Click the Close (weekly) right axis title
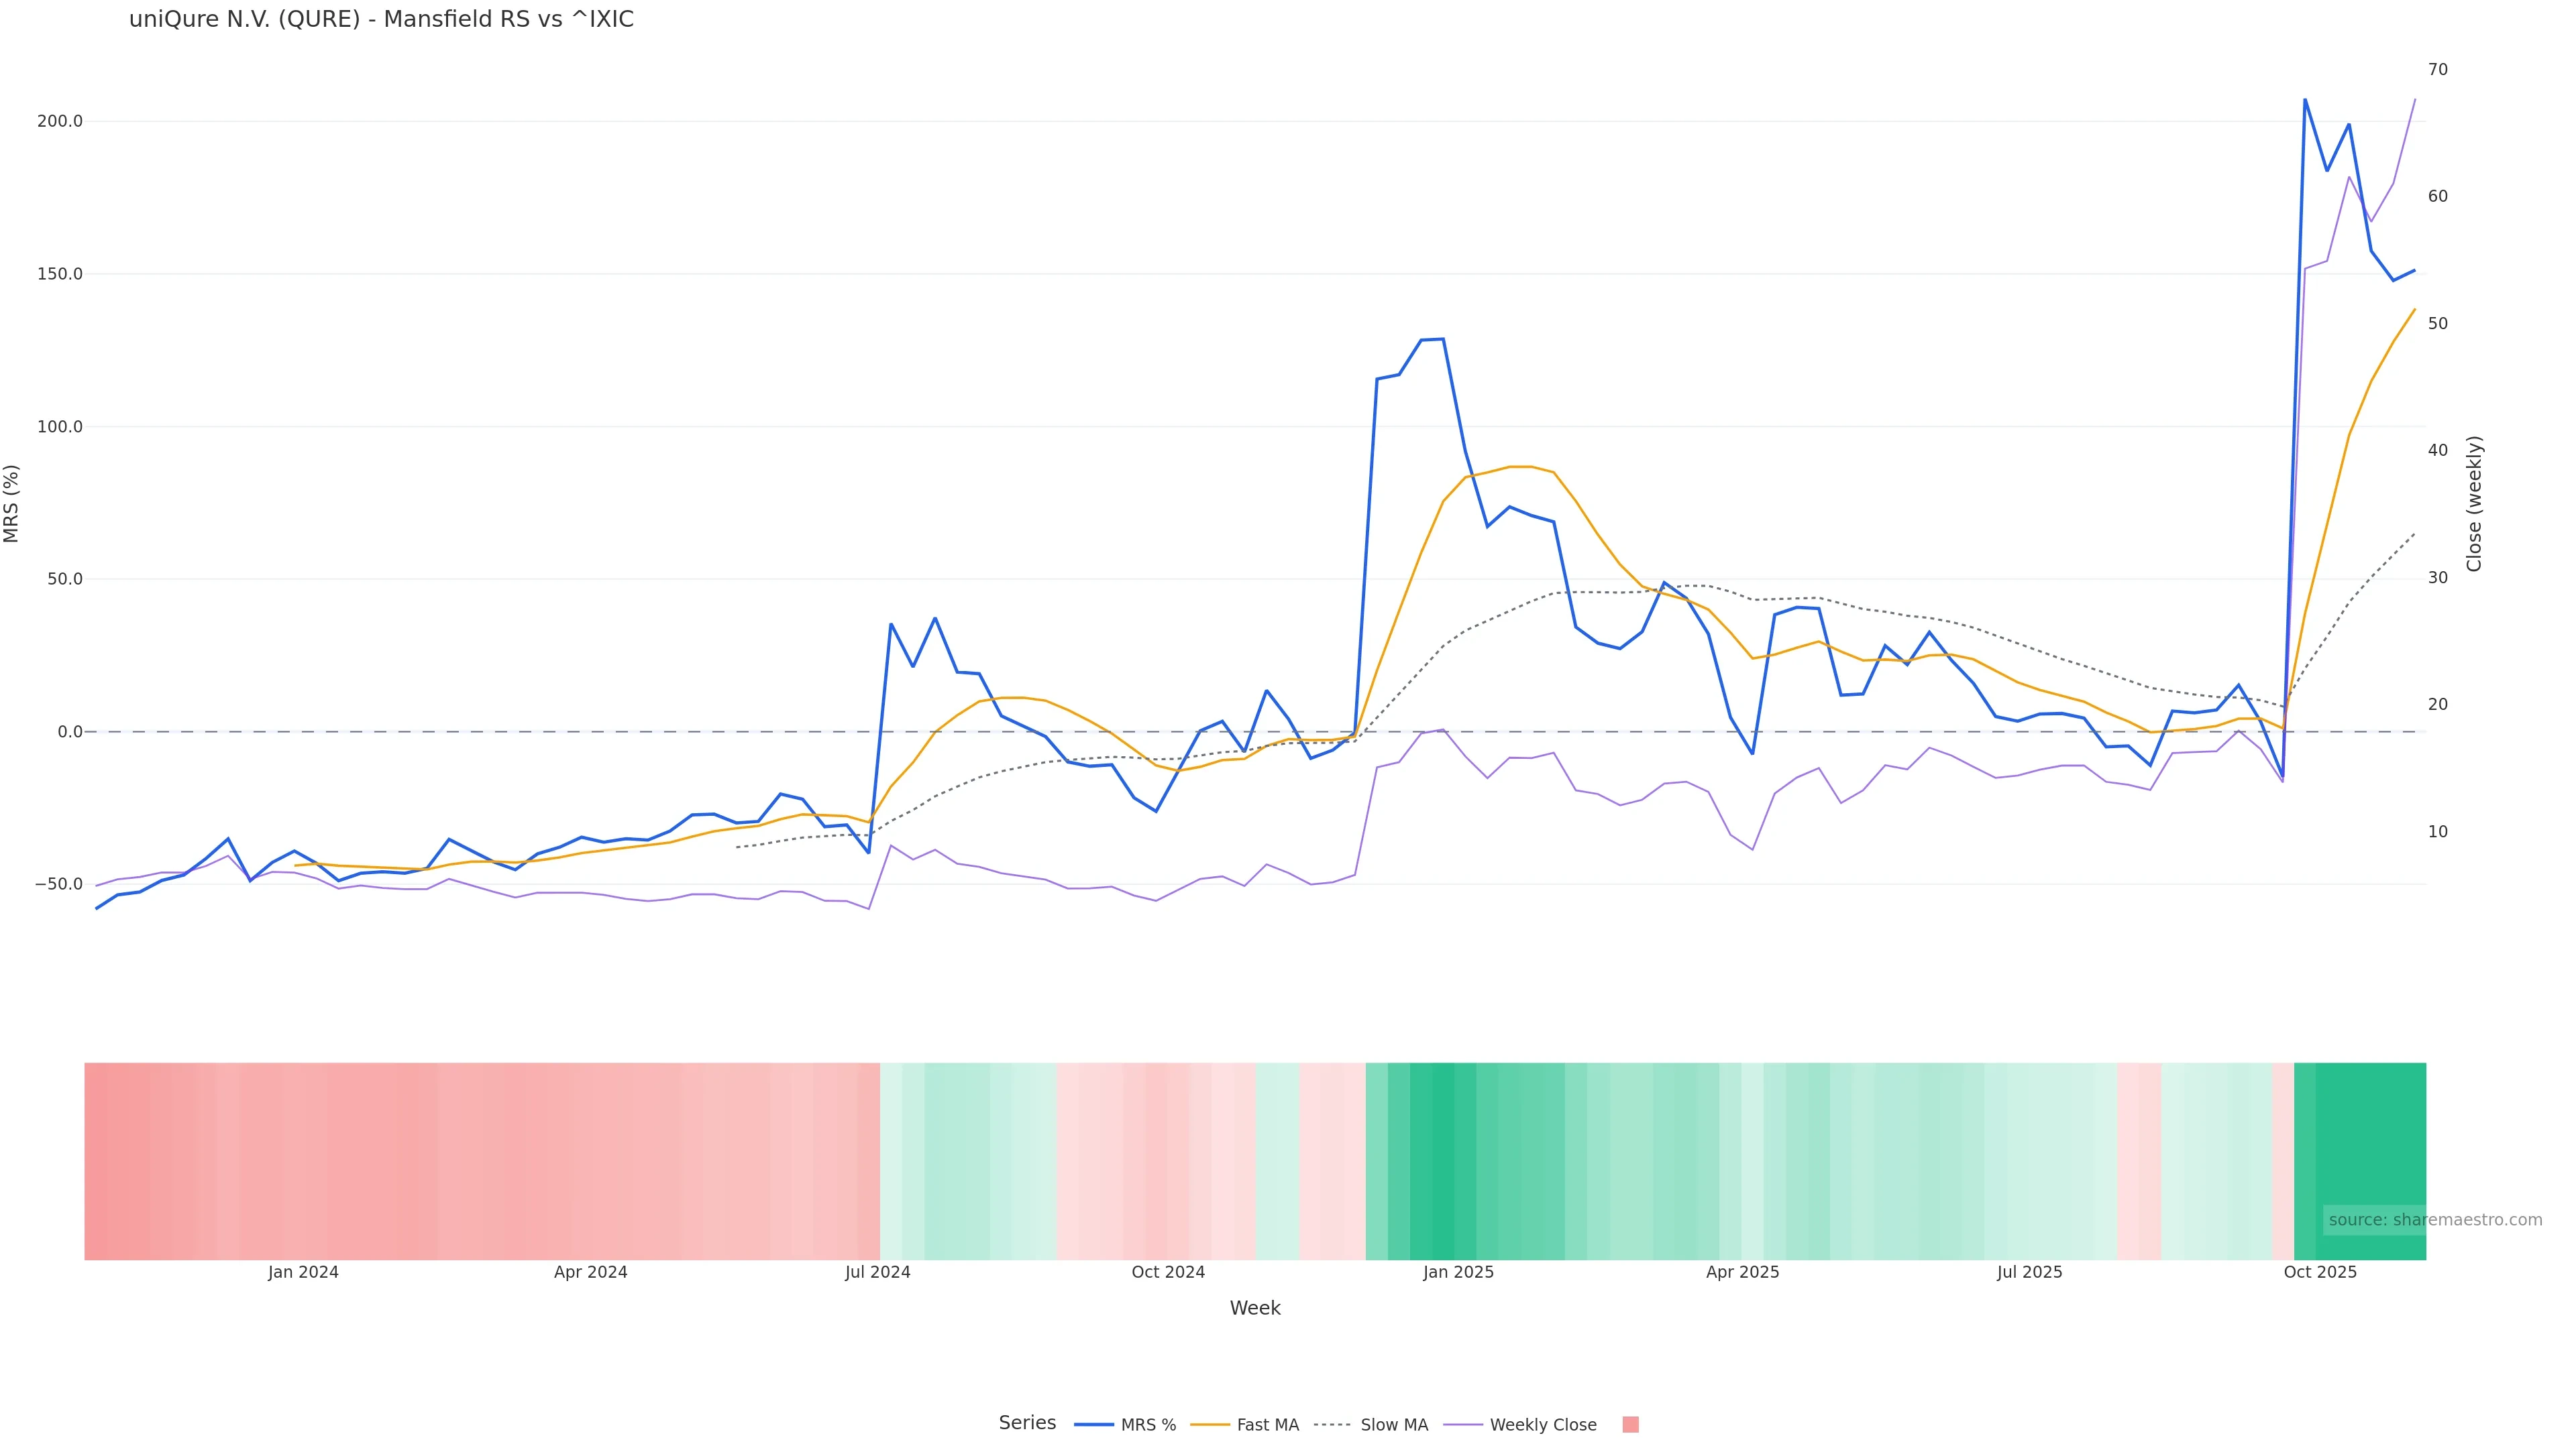 click(2474, 503)
